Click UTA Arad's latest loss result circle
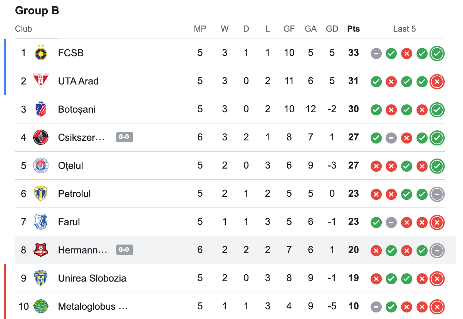 (437, 81)
